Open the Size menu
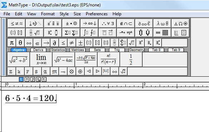This screenshot has width=209, height=132. (x=77, y=14)
